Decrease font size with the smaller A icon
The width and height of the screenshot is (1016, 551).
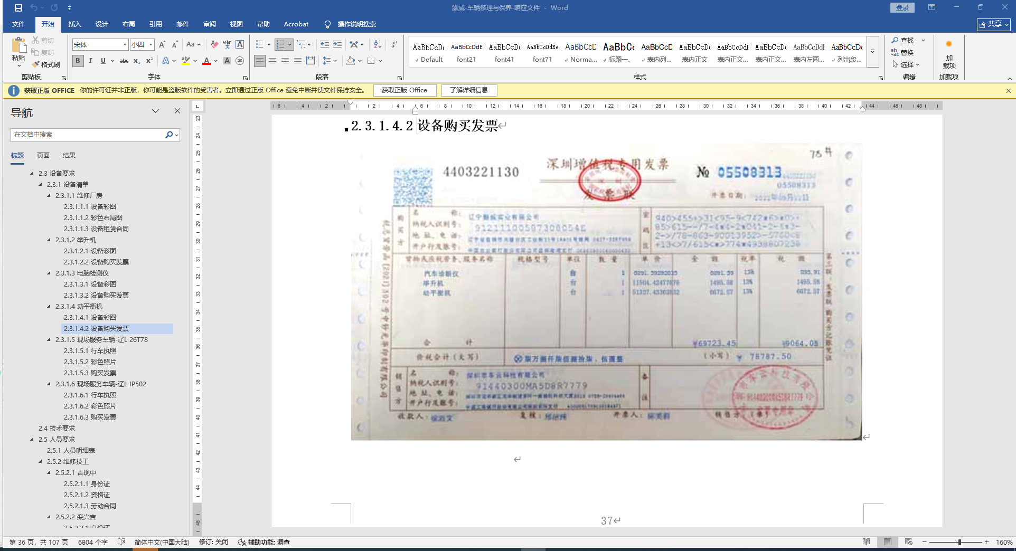[175, 44]
